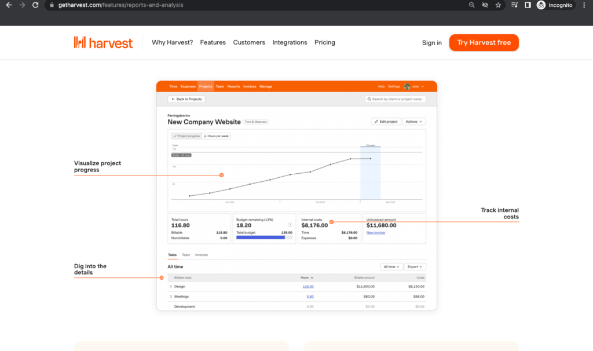Open the media controls playlist icon
Screen dimensions: 593x351
[515, 5]
